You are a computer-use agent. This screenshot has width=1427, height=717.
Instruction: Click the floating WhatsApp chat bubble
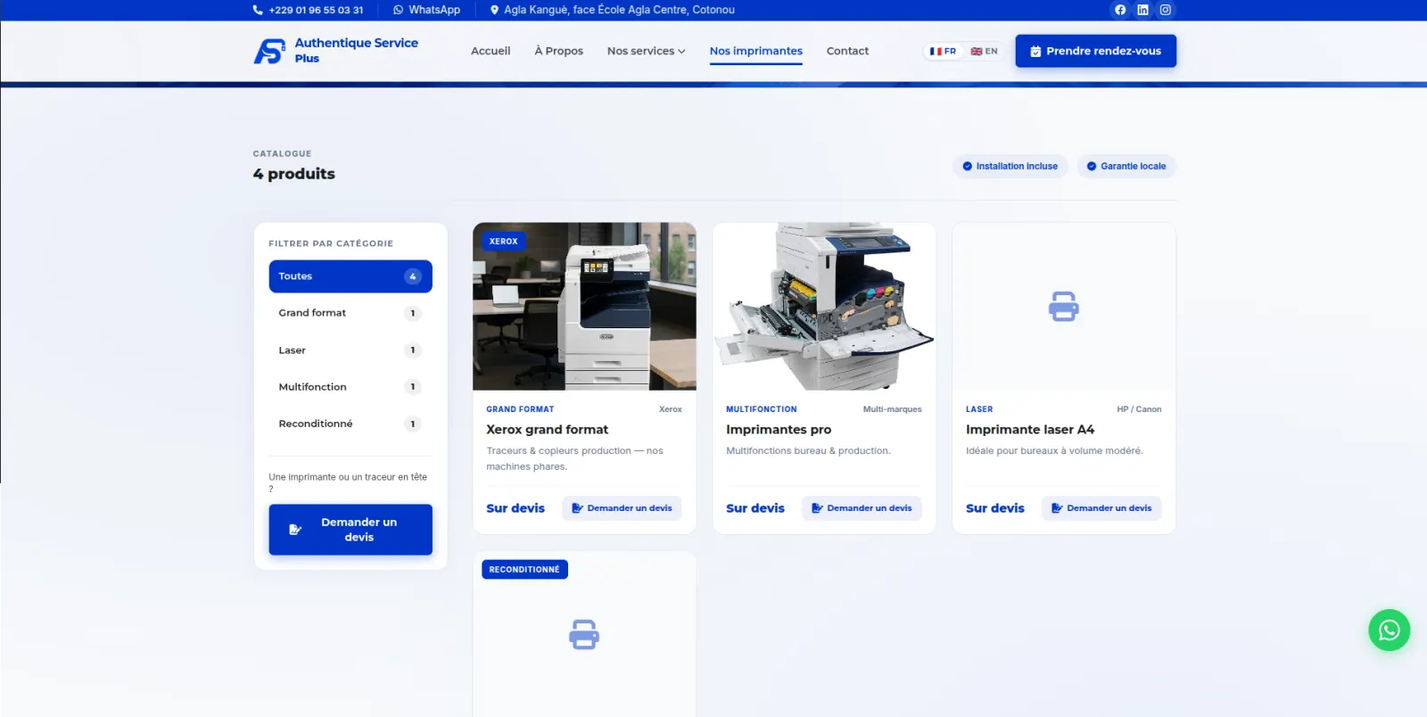[x=1389, y=630]
